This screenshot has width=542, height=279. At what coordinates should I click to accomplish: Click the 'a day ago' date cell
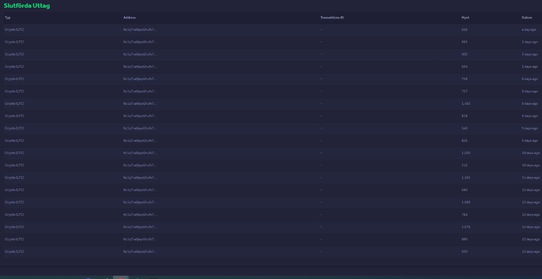click(529, 29)
